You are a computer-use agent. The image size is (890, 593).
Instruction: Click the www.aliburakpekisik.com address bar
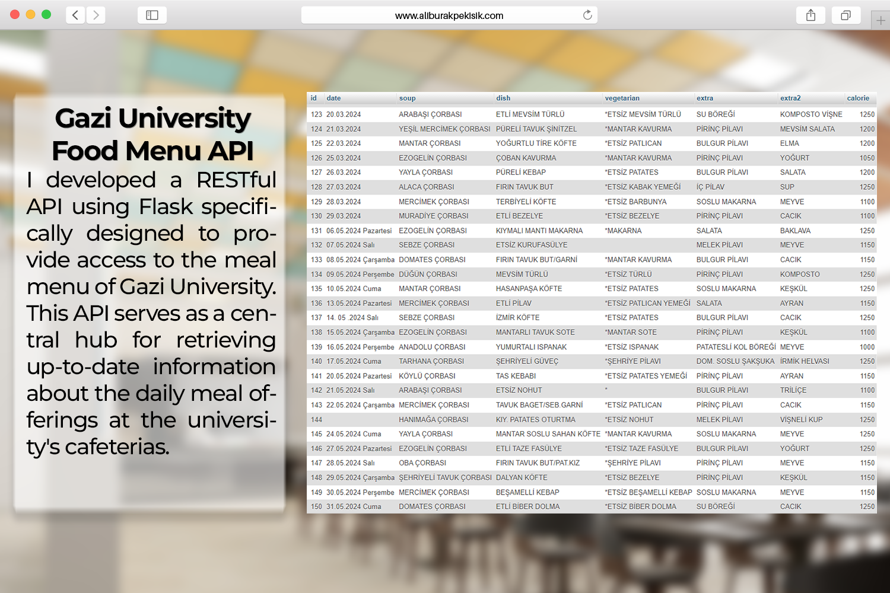click(x=449, y=15)
